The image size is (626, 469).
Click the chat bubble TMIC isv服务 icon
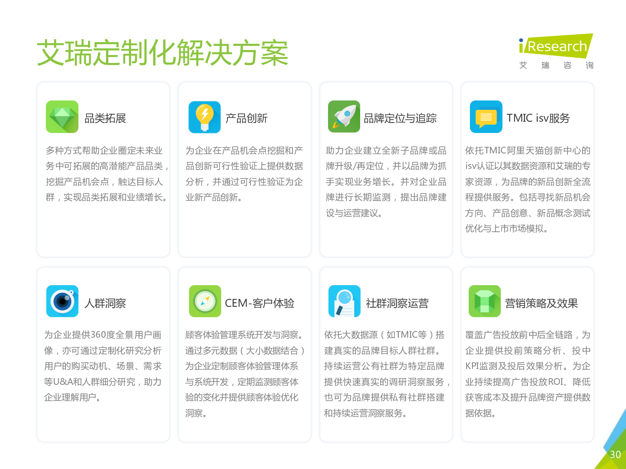click(486, 117)
